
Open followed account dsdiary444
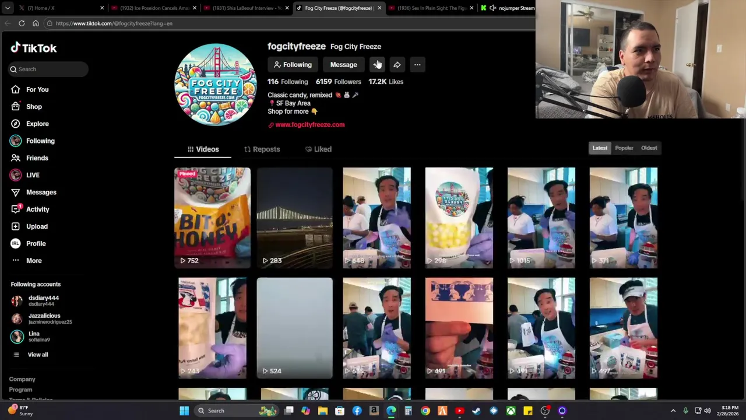click(36, 300)
